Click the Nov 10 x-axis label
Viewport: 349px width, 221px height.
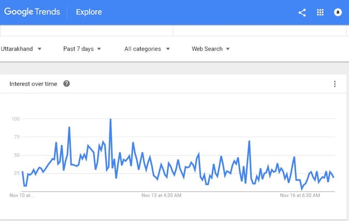pyautogui.click(x=22, y=196)
